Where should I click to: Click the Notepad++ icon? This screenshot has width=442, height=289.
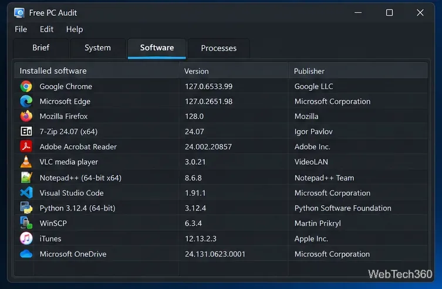(26, 178)
